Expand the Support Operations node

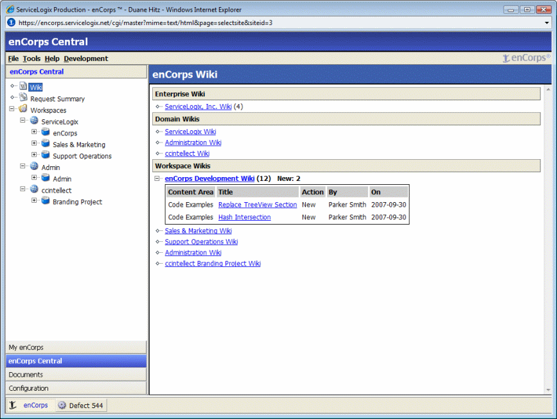[34, 155]
